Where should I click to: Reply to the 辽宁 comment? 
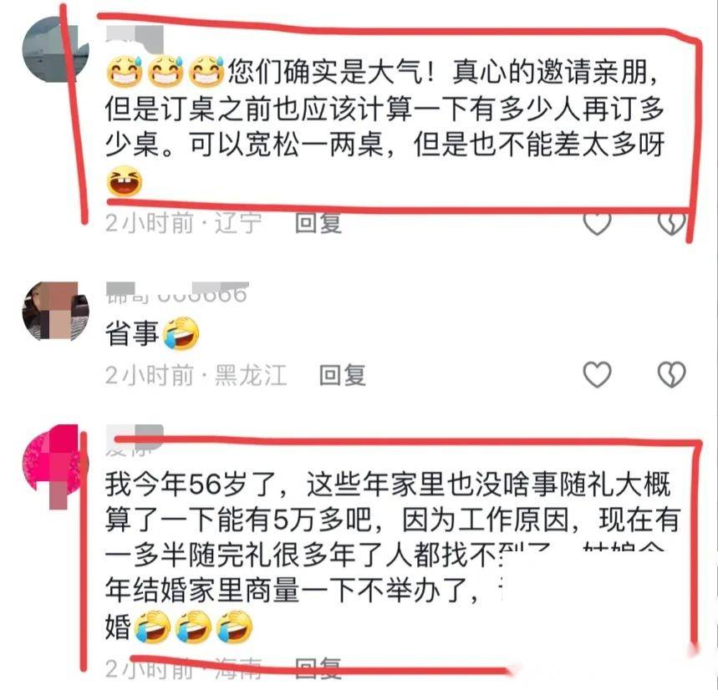318,223
